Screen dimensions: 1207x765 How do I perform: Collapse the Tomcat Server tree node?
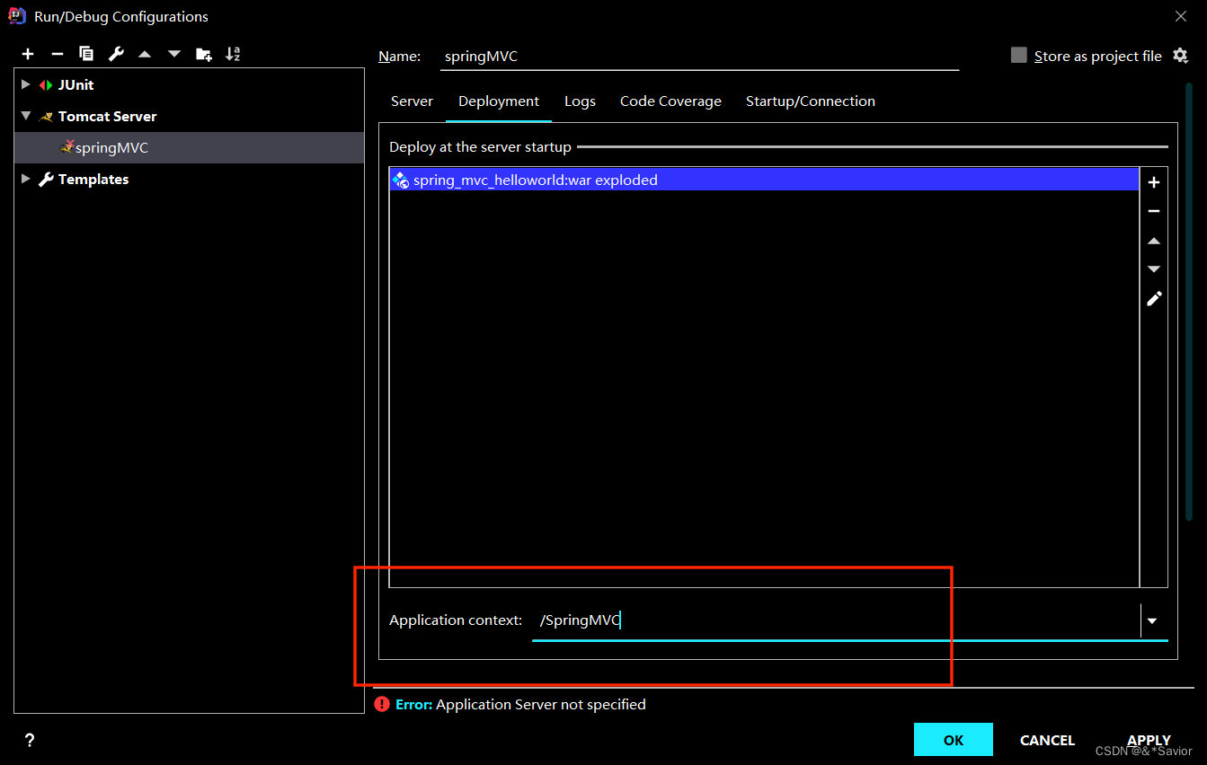(x=26, y=116)
